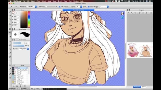The height and width of the screenshot is (90, 161).
Task: Reset the canvas rotation in Navigator
Action: click(x=143, y=13)
